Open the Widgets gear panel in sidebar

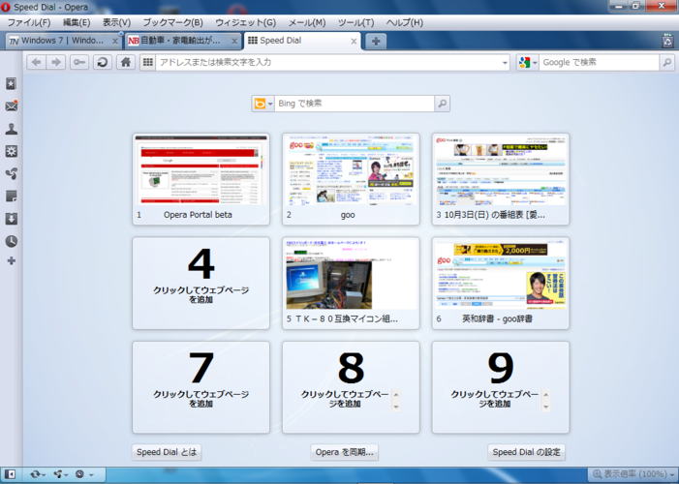12,151
